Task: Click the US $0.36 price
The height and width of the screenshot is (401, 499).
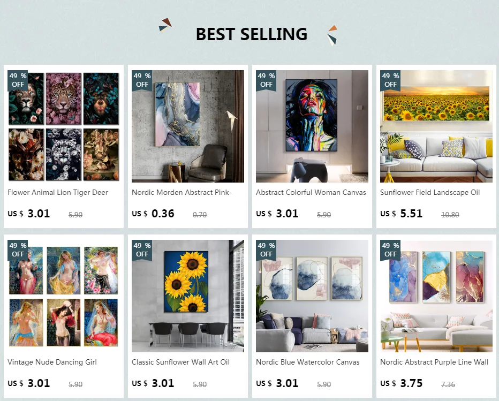Action: tap(153, 214)
